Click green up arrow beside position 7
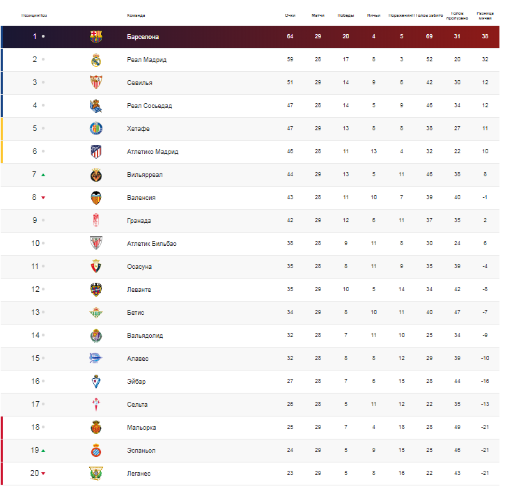Image resolution: width=505 pixels, height=498 pixels. pos(43,175)
